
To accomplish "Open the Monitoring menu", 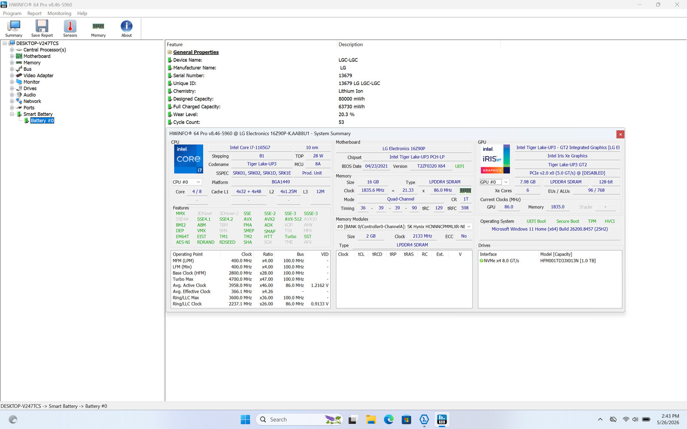I will click(x=59, y=13).
